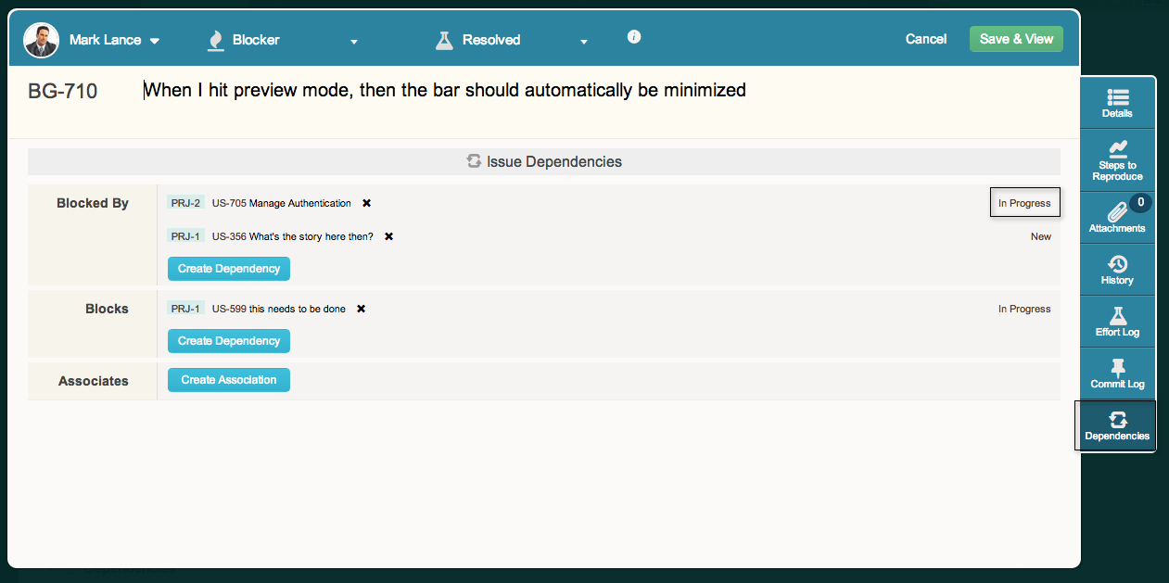Open the Commit Log panel
The image size is (1169, 583).
click(1117, 374)
